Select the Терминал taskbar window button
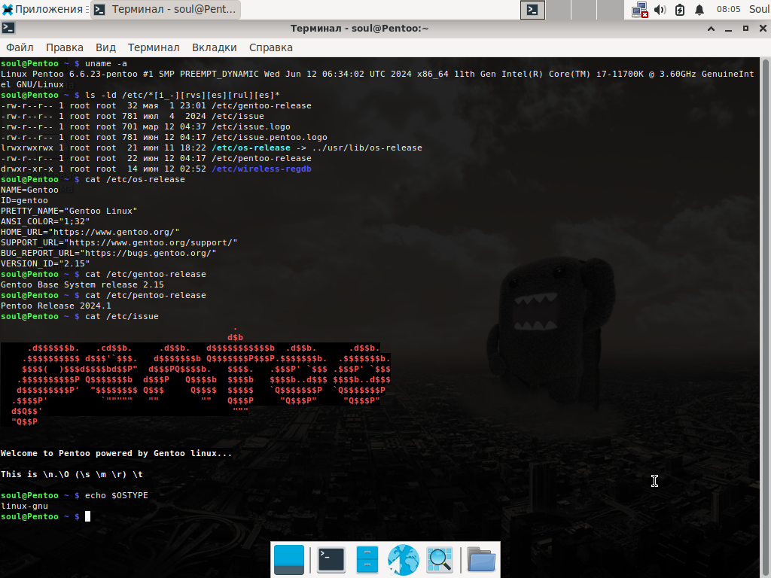771x578 pixels. pyautogui.click(x=166, y=9)
